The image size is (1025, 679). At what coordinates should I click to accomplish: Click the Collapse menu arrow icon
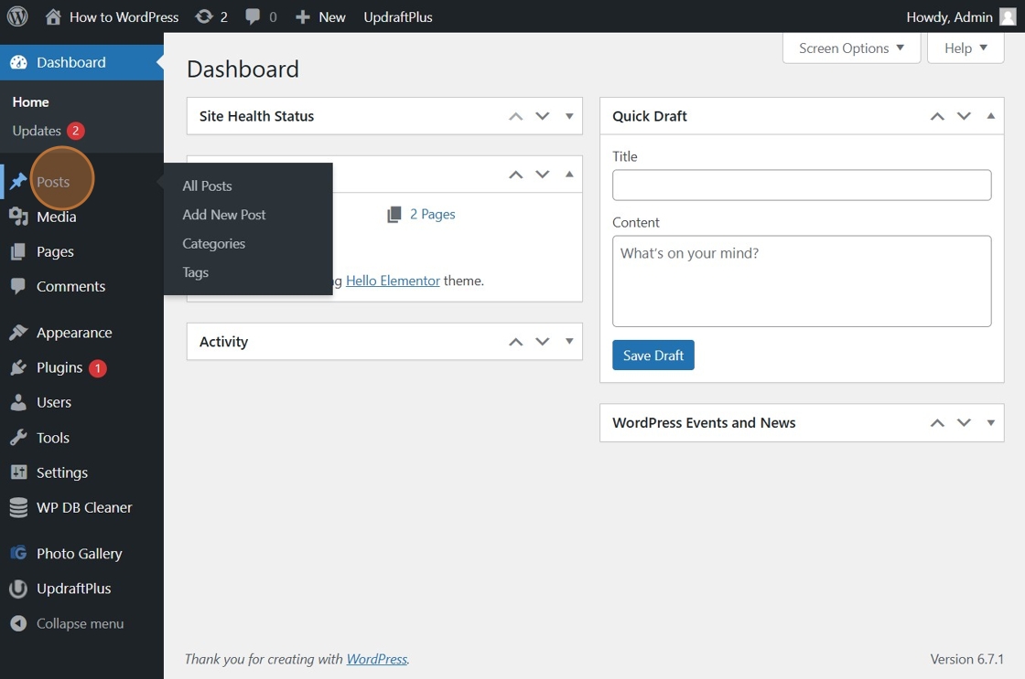(x=18, y=623)
